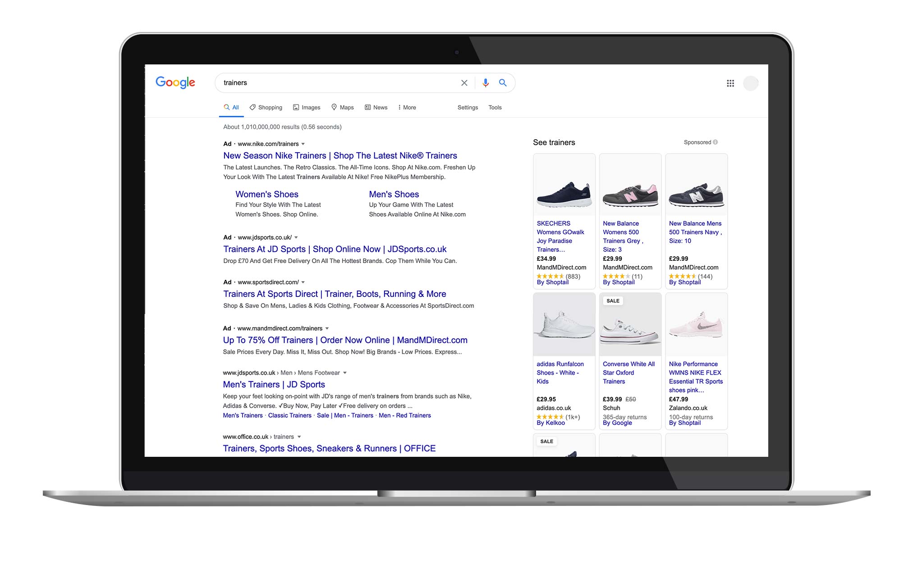Open the Women's Shoes sitelink
913x578 pixels.
267,194
